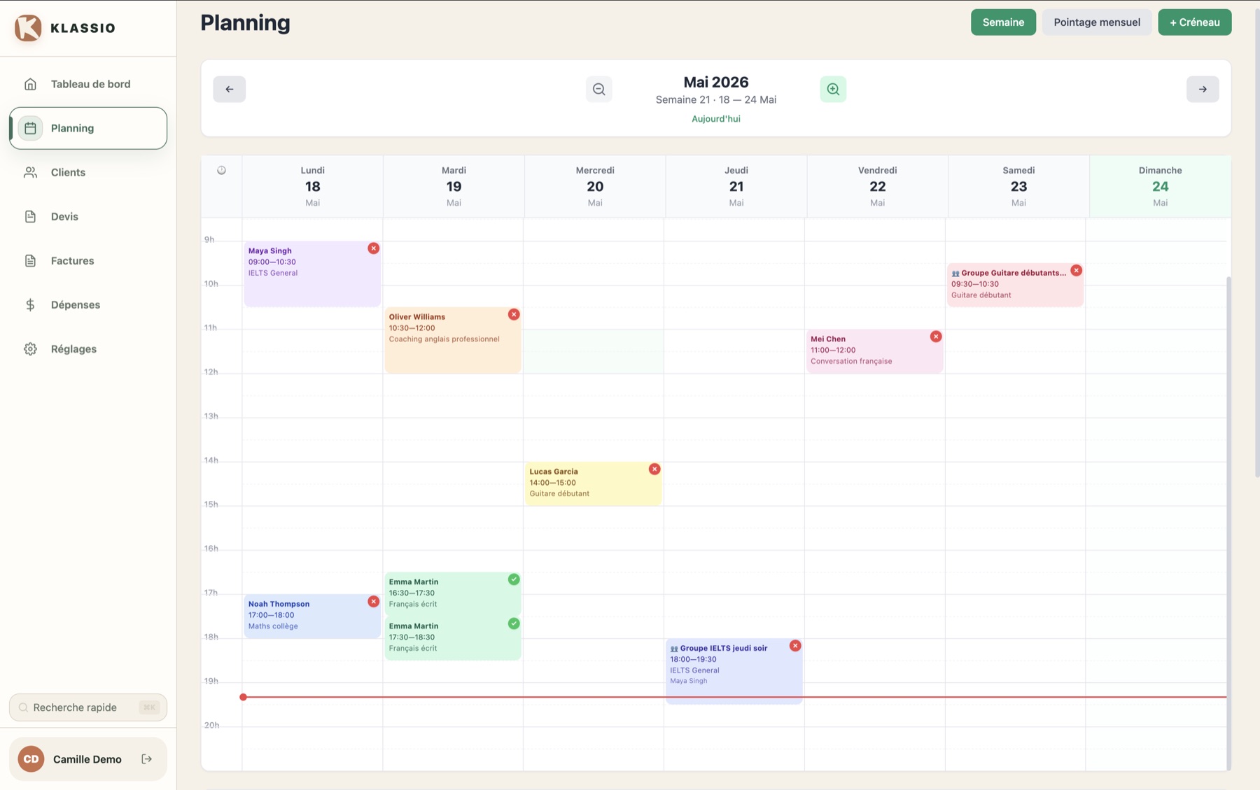Click in the Recherche rapide search field
Image resolution: width=1260 pixels, height=790 pixels.
88,707
